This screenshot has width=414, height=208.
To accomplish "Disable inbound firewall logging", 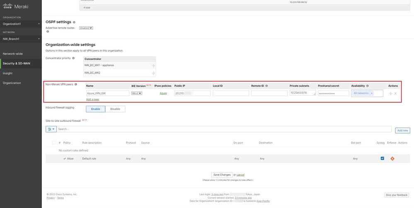I will (115, 109).
